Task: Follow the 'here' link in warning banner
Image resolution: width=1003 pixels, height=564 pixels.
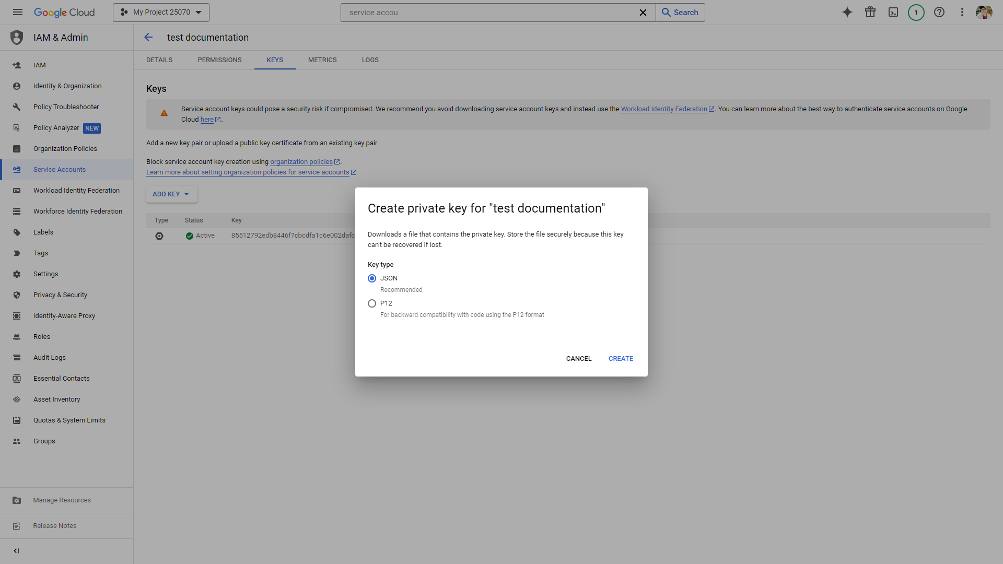Action: (211, 120)
